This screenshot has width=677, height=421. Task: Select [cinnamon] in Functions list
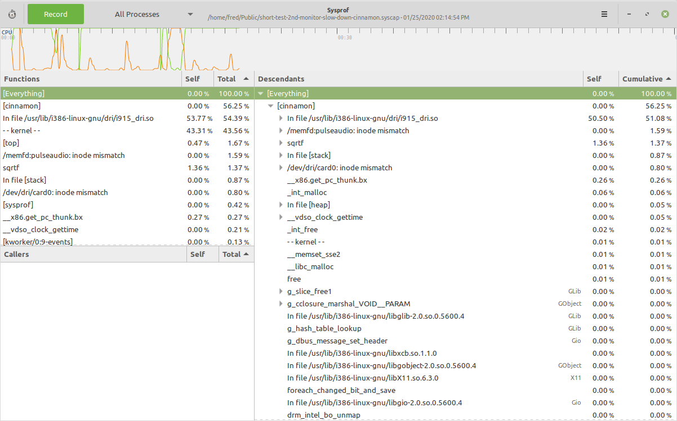[x=127, y=106]
